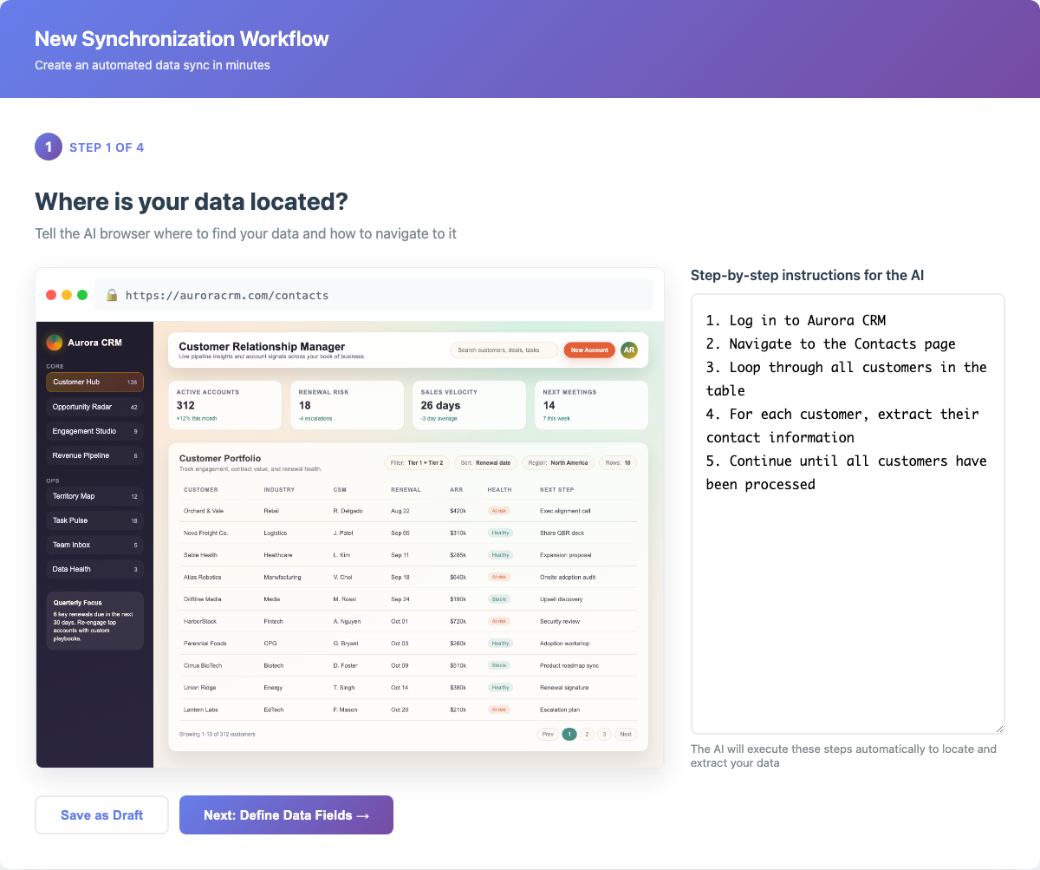Proceed with Next: Define Data Fields

point(286,814)
